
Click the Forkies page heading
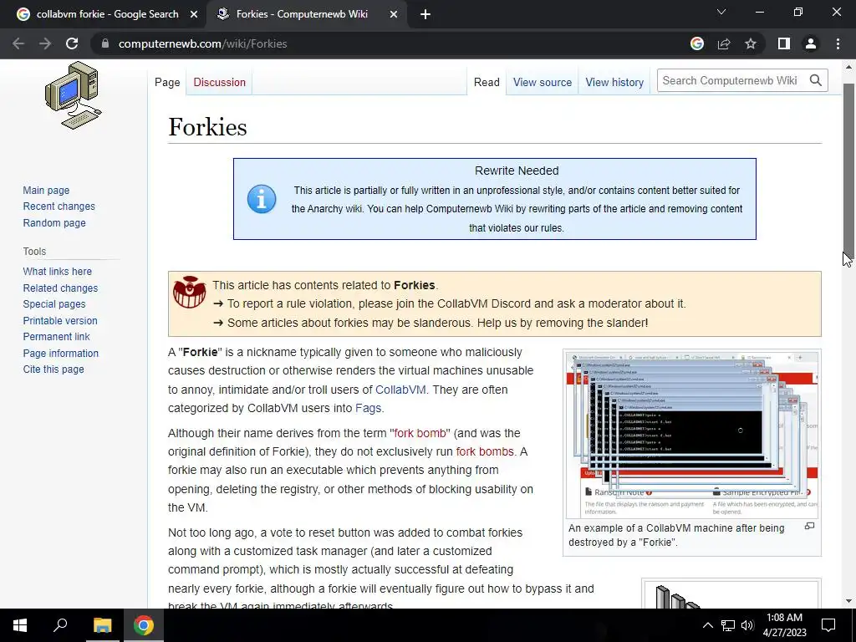(207, 127)
